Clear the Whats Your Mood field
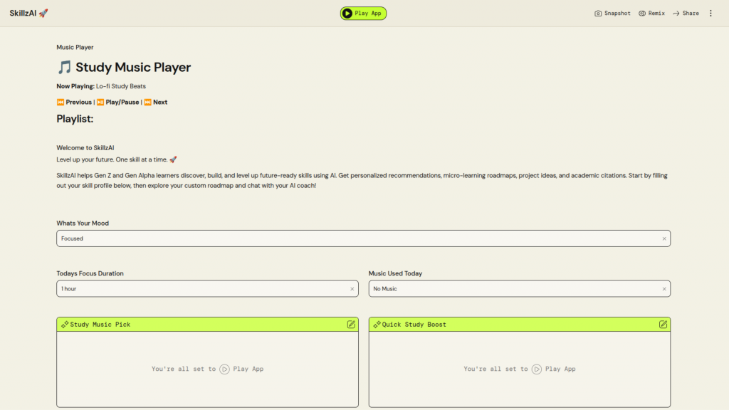Image resolution: width=729 pixels, height=410 pixels. coord(664,239)
